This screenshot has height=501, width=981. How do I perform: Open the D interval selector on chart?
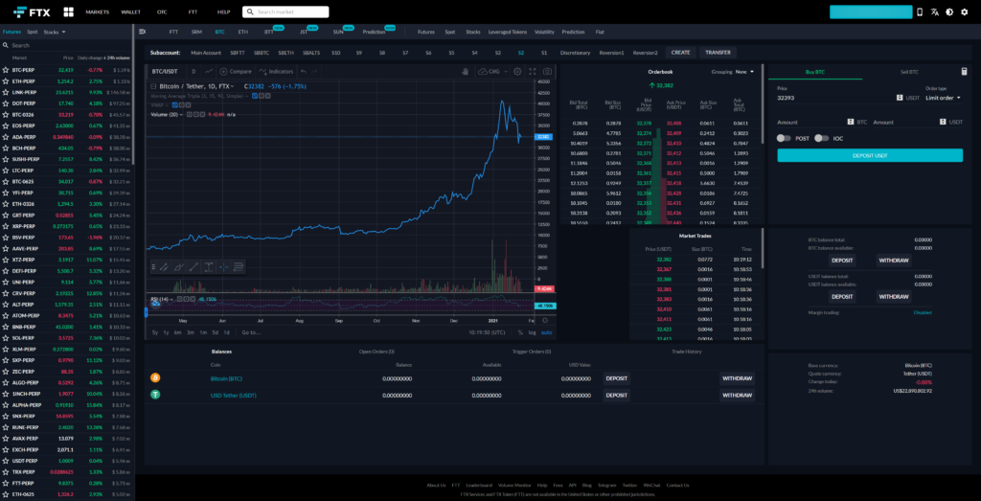(194, 71)
